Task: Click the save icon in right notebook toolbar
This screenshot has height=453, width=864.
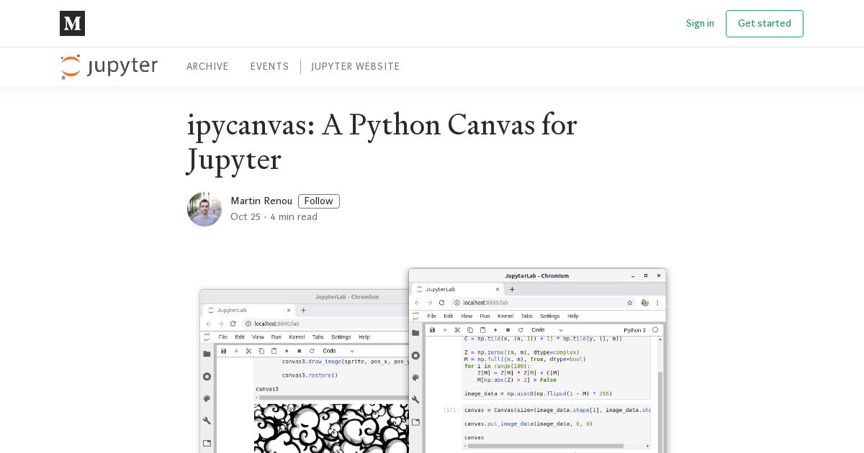Action: 432,330
